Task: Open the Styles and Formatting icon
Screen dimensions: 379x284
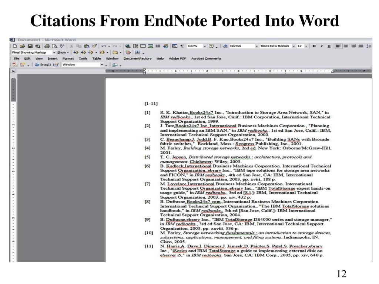Action: click(x=225, y=46)
